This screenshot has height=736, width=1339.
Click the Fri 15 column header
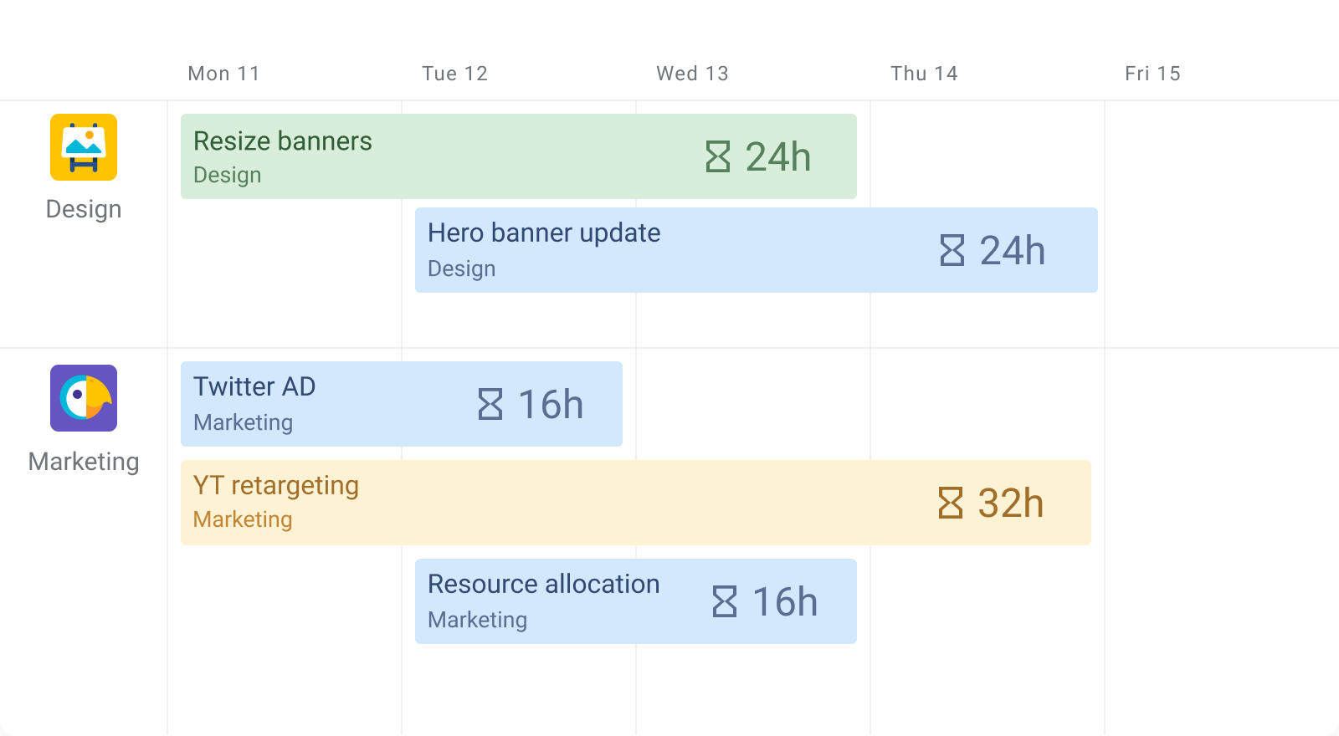1152,74
